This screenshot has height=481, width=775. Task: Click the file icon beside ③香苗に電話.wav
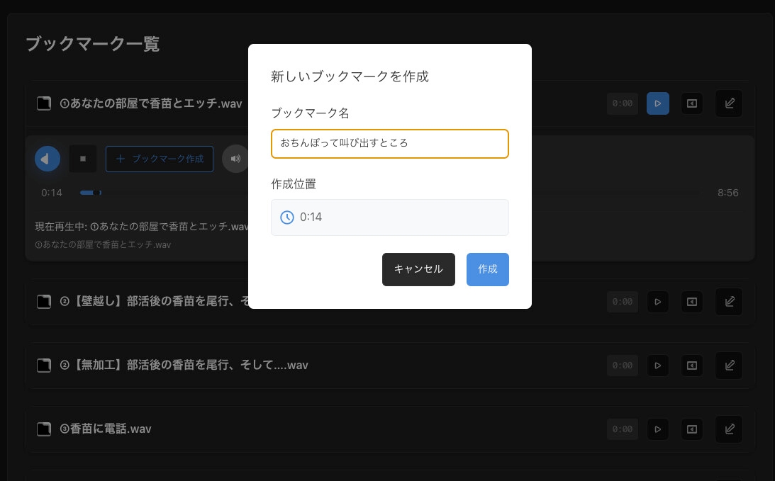(44, 429)
